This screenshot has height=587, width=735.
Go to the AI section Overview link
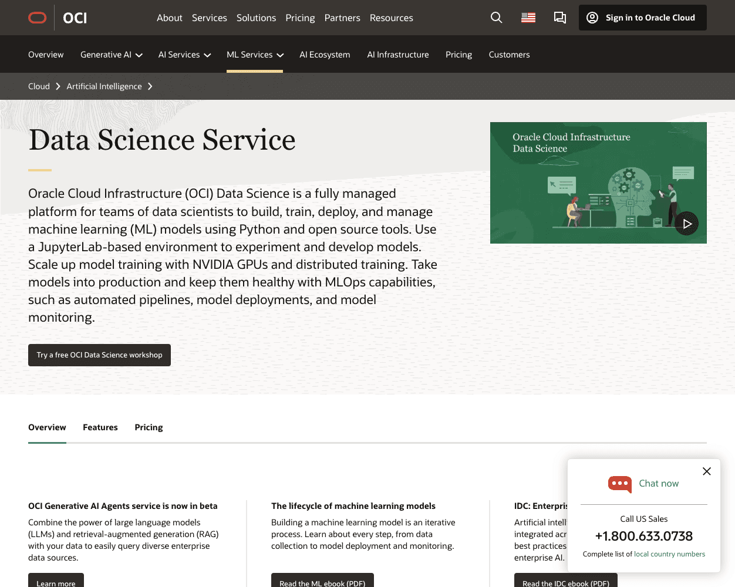click(x=46, y=55)
